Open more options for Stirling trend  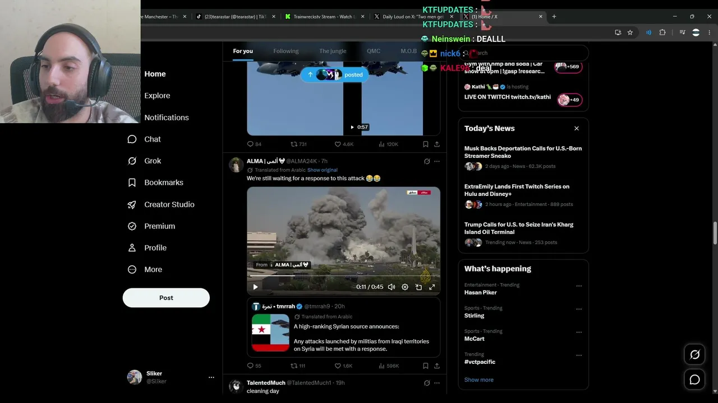click(x=579, y=308)
